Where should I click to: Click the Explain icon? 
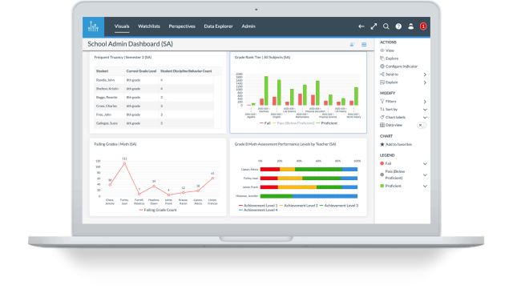click(382, 82)
